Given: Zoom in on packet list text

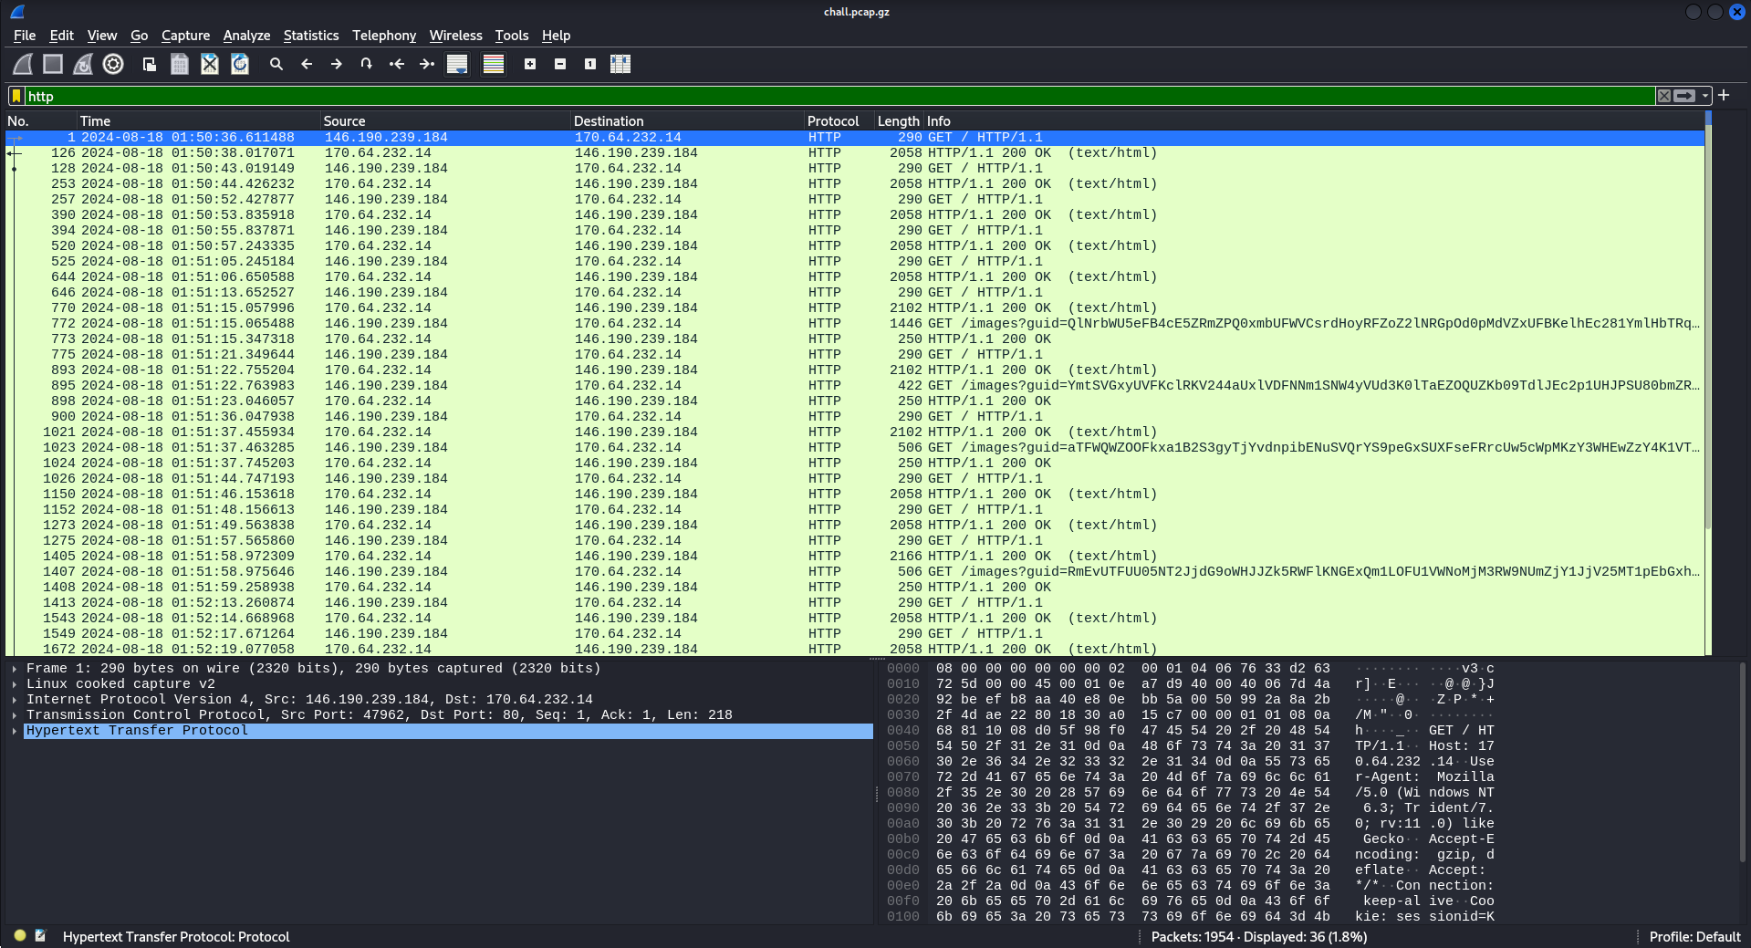Looking at the screenshot, I should coord(530,64).
